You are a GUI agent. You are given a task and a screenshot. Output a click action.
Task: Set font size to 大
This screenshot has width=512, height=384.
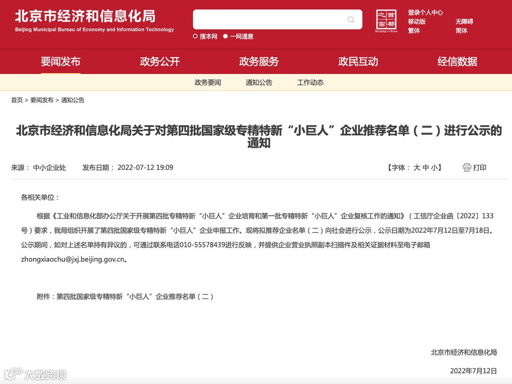[x=417, y=167]
